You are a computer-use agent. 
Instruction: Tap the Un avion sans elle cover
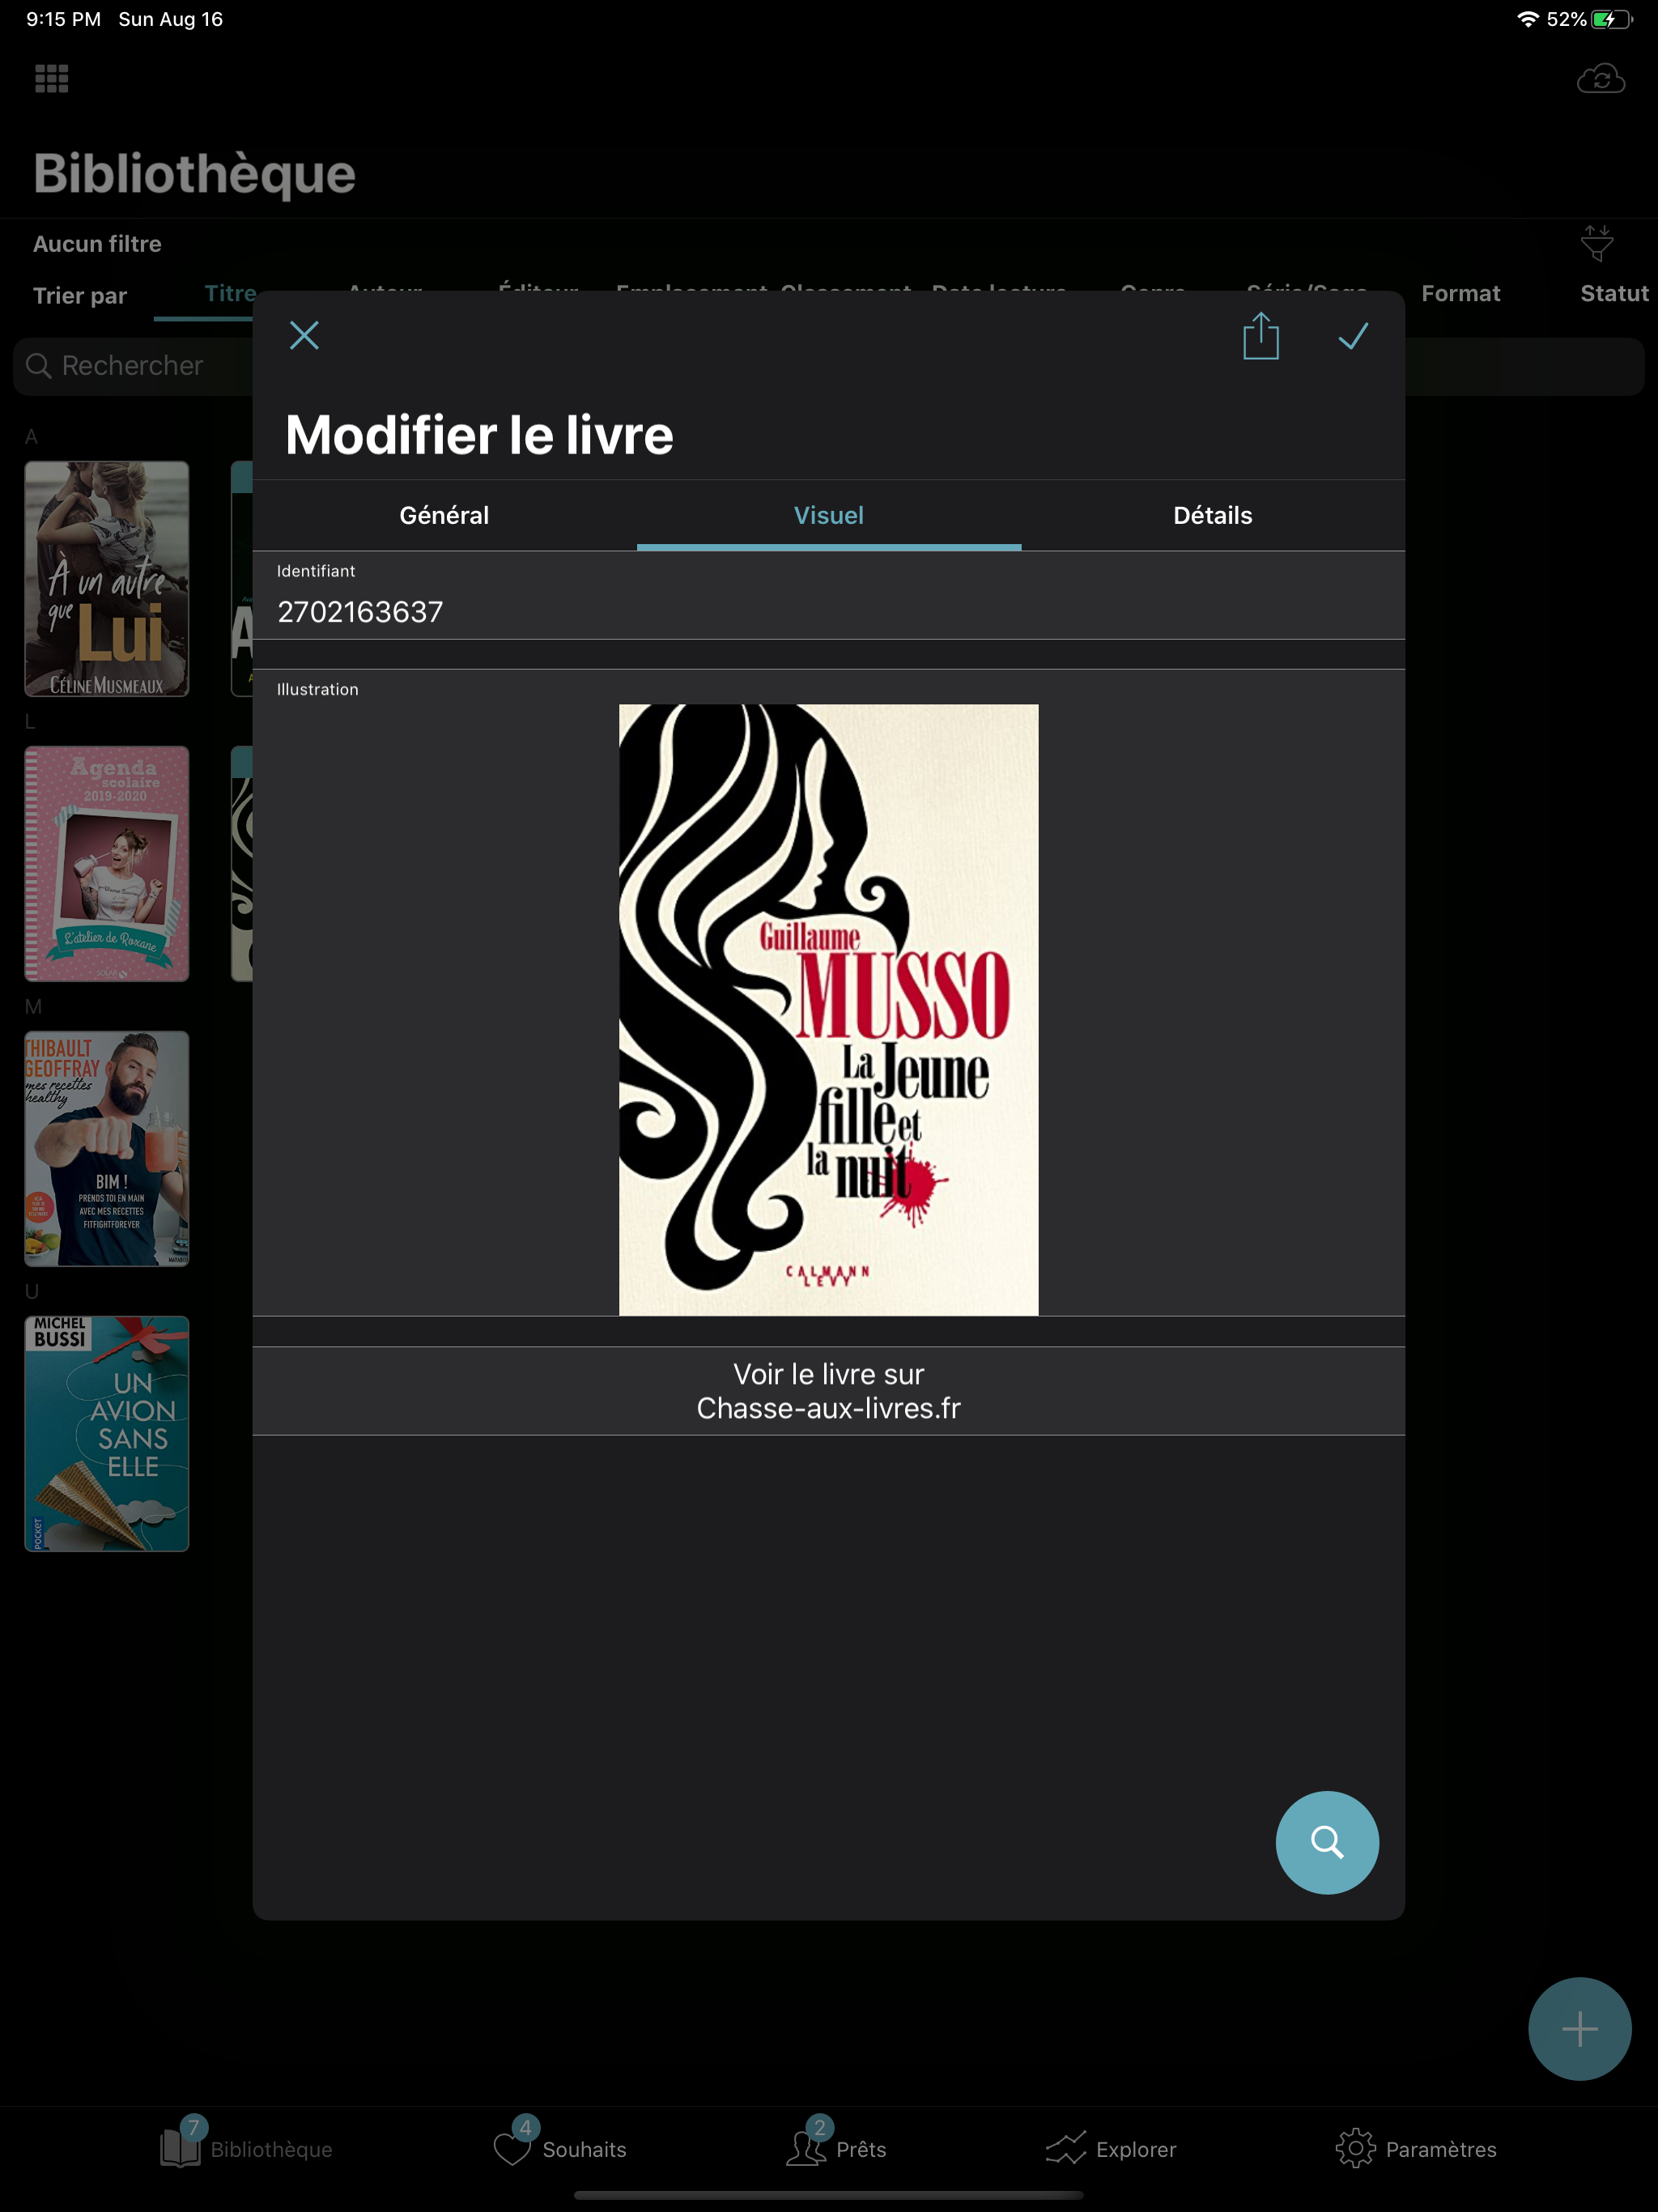tap(107, 1432)
